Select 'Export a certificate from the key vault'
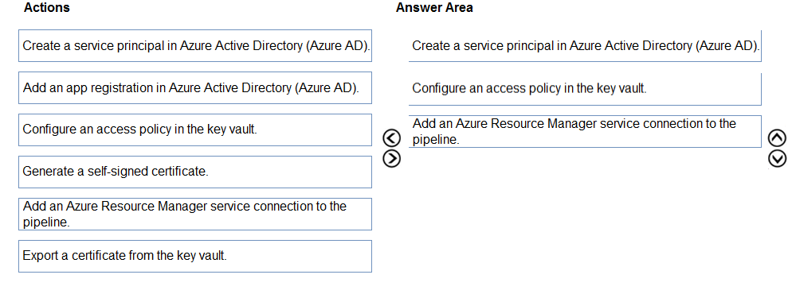 (195, 256)
